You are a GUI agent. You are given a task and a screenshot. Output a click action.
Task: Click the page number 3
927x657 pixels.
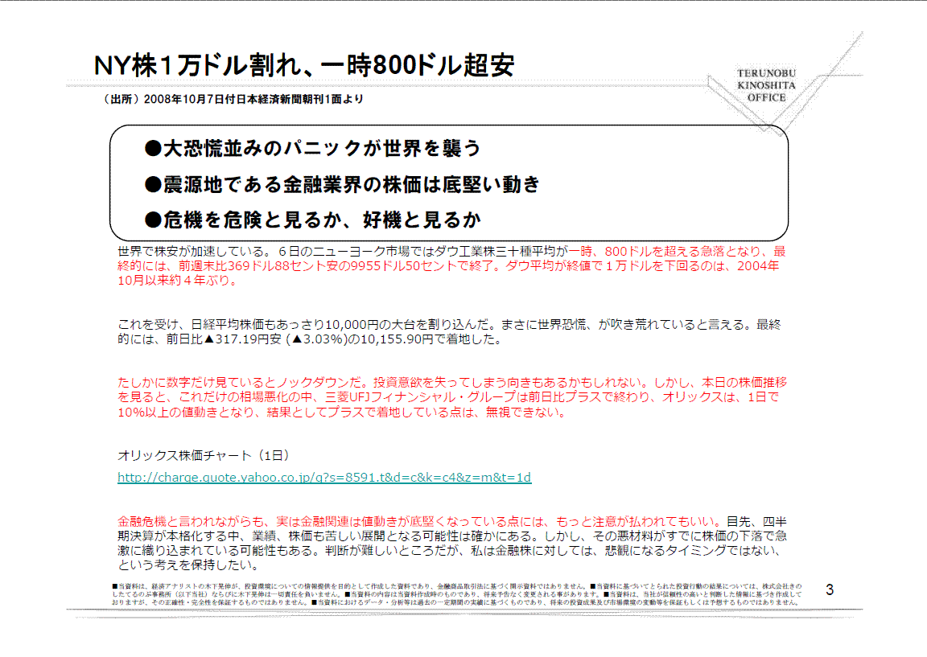point(830,590)
